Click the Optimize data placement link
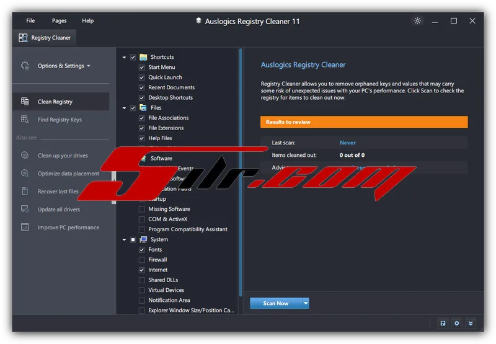 coord(68,174)
